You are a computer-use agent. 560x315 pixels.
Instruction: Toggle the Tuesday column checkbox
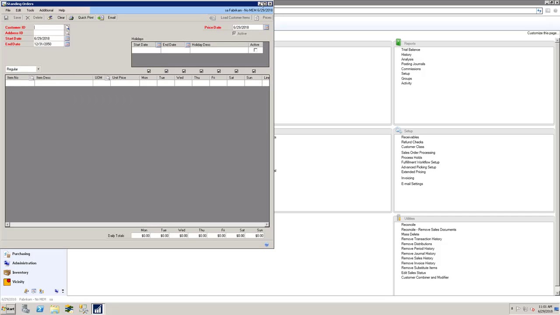[x=166, y=71]
